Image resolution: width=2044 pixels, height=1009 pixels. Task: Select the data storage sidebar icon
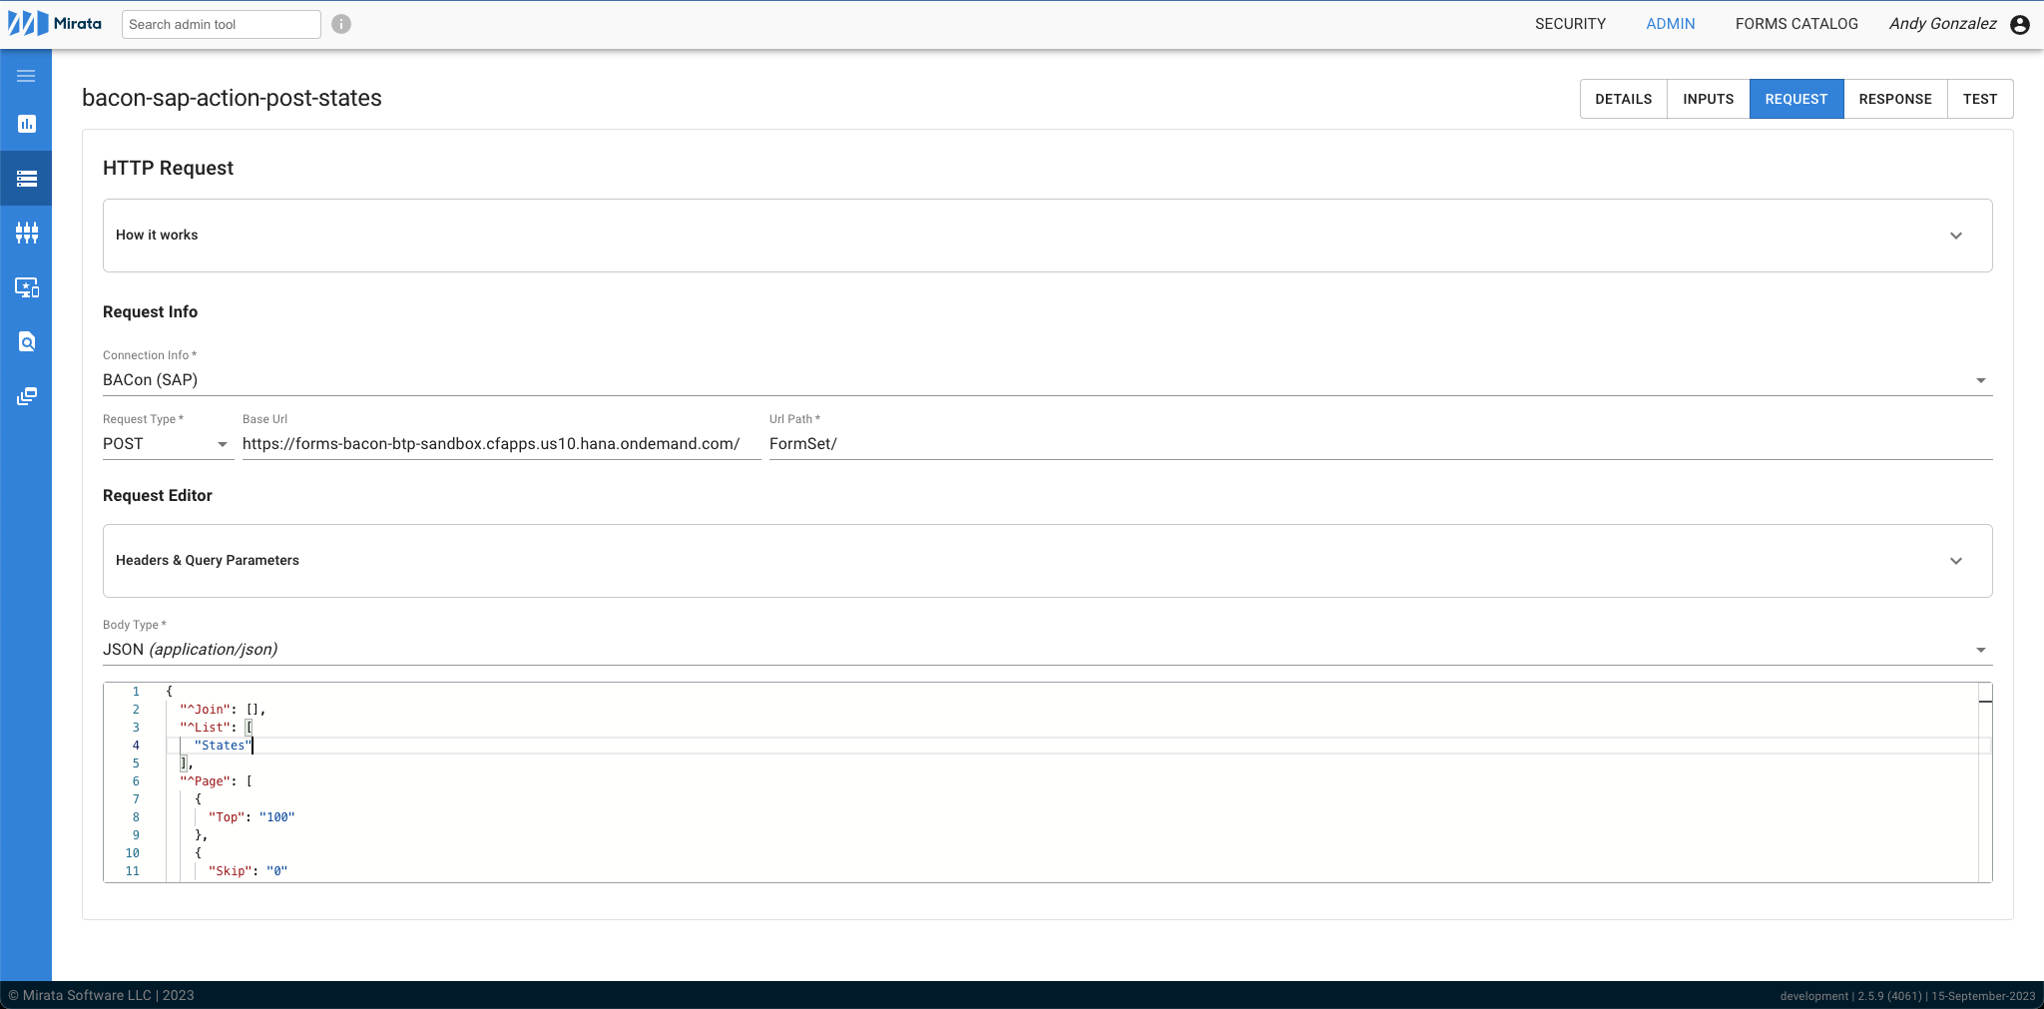[27, 179]
